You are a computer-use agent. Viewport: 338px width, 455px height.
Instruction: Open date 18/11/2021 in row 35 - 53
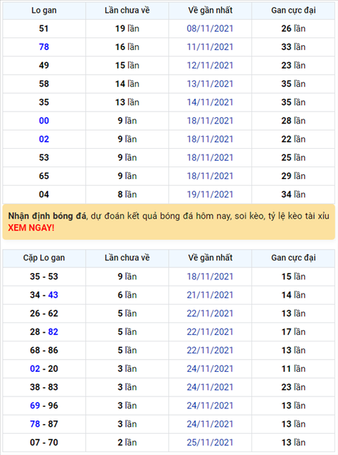coord(210,277)
